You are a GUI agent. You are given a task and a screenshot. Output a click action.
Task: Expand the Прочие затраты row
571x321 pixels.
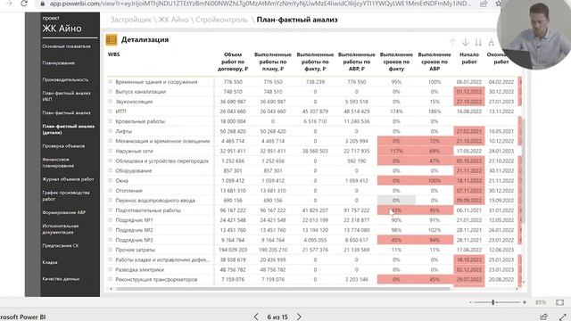point(110,250)
